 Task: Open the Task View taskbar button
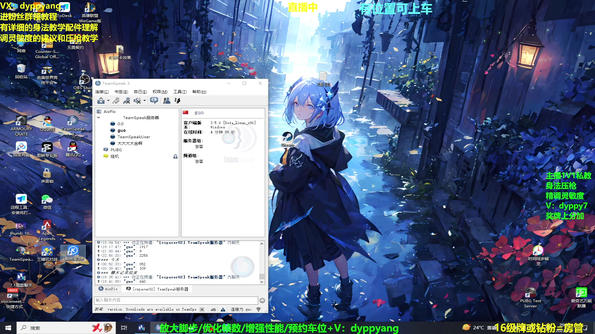click(x=124, y=328)
